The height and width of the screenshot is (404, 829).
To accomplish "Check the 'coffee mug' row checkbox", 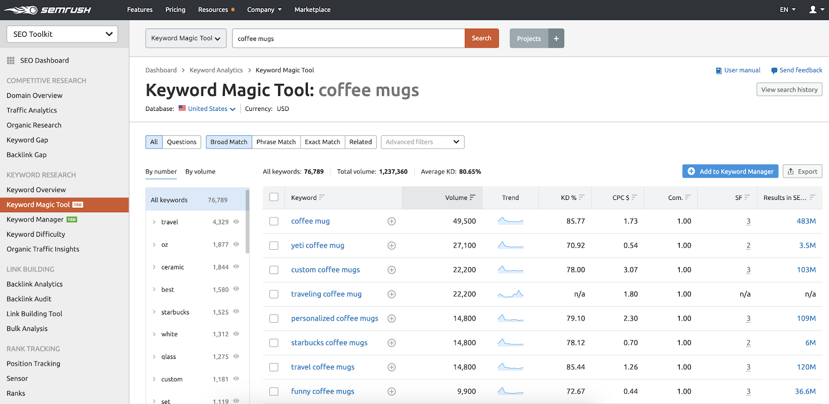I will 274,221.
